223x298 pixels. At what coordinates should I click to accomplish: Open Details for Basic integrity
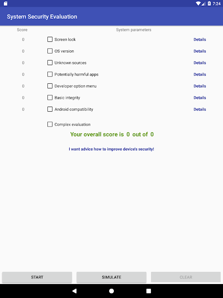pyautogui.click(x=200, y=98)
